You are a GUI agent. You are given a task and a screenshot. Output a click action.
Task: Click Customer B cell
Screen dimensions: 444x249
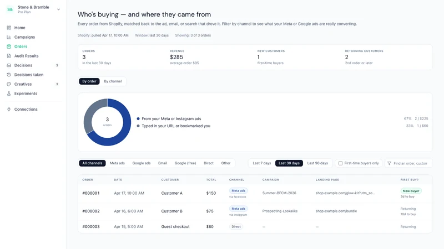coord(172,211)
